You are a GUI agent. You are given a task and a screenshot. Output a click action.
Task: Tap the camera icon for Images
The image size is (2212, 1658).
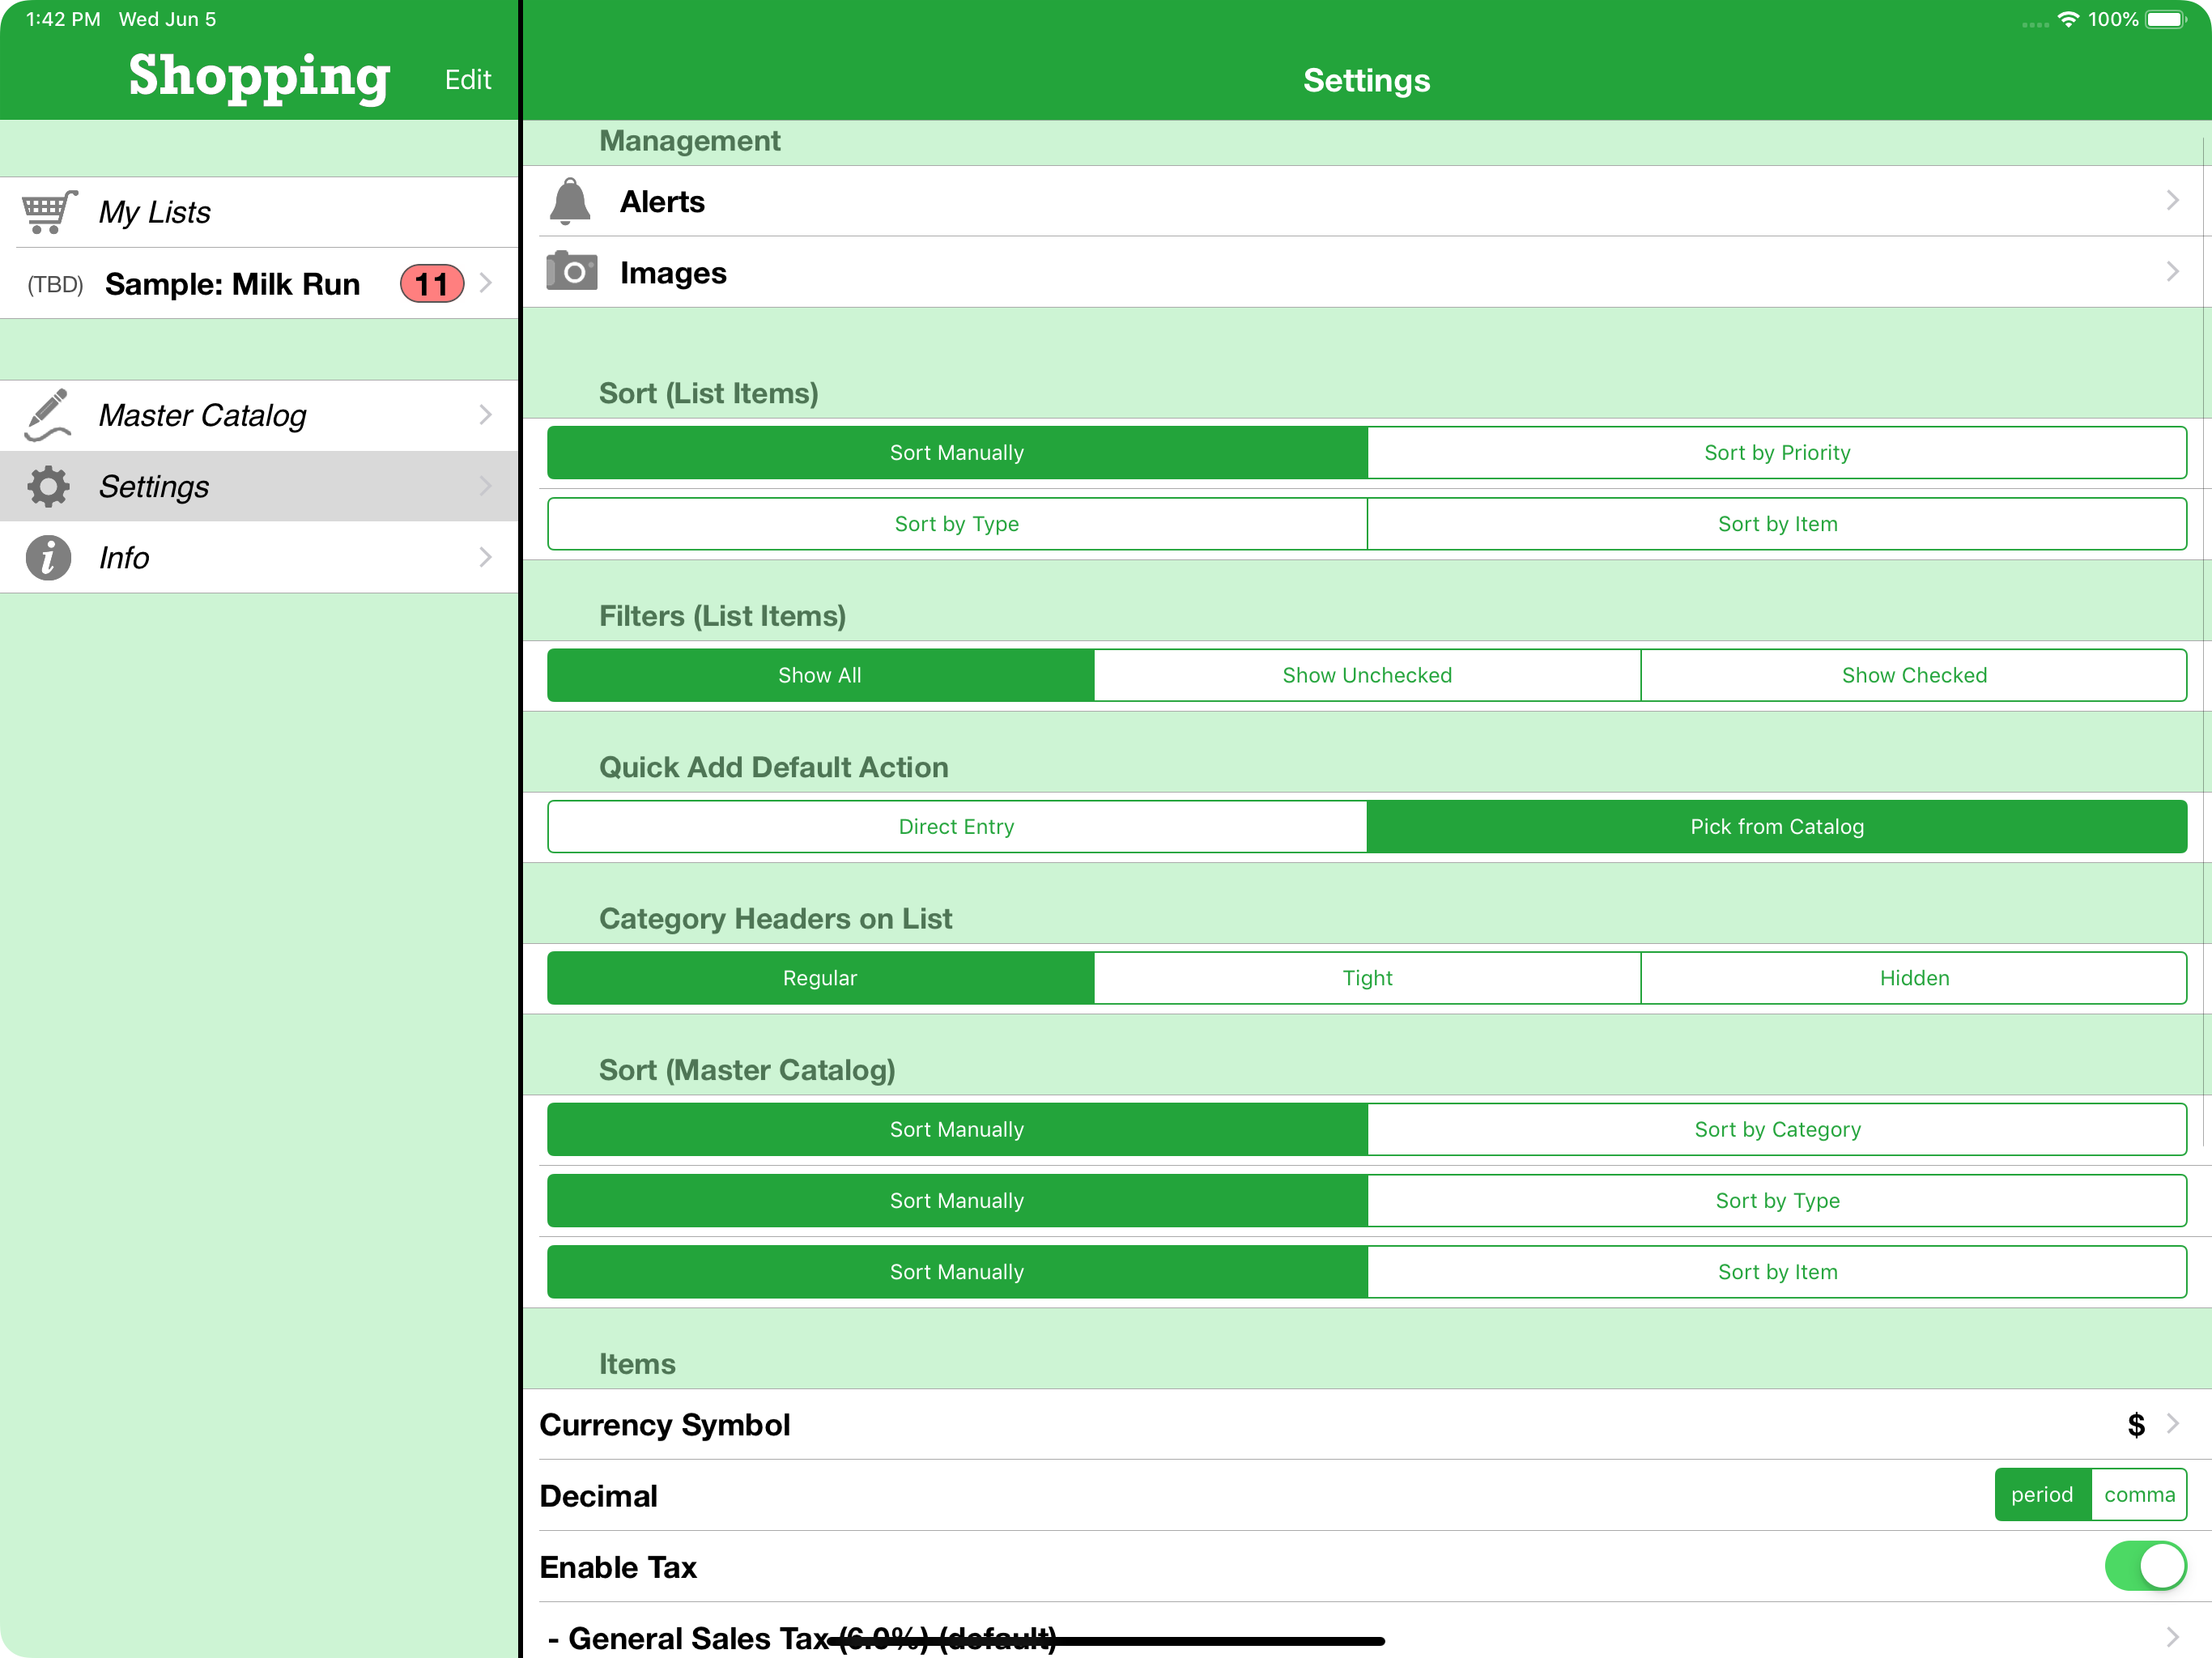coord(572,271)
